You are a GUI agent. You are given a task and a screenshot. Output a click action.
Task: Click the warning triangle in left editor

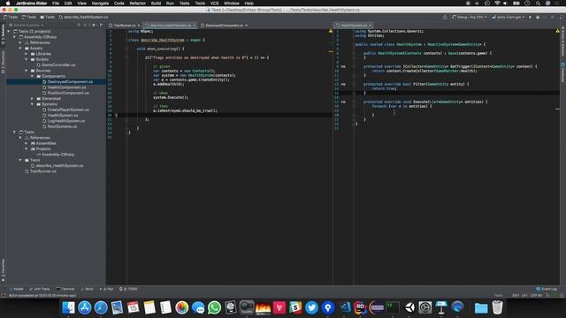[331, 32]
